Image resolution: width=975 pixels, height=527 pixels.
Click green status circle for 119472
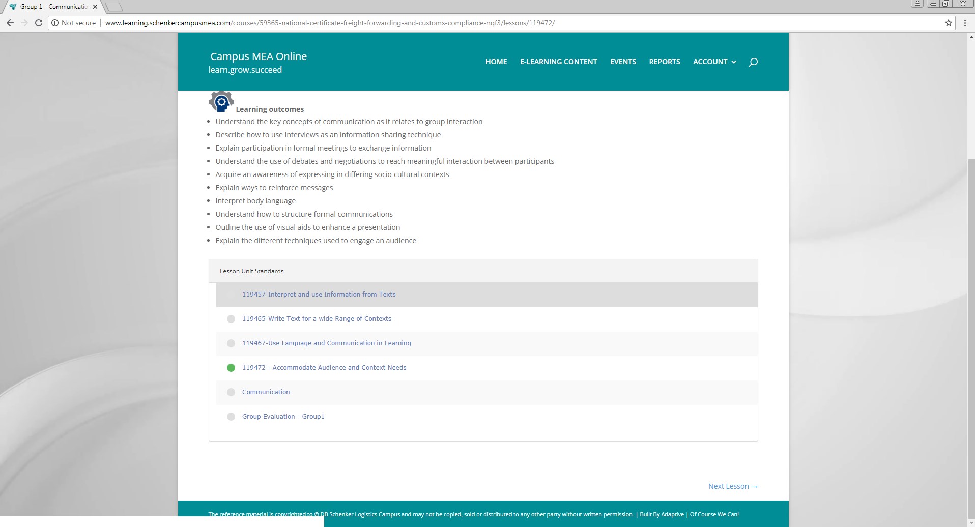click(231, 368)
